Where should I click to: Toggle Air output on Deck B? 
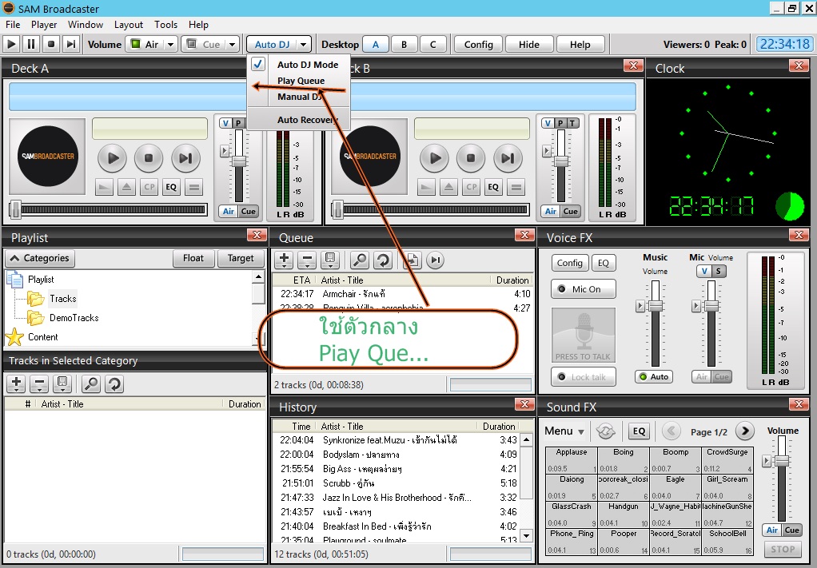point(550,211)
